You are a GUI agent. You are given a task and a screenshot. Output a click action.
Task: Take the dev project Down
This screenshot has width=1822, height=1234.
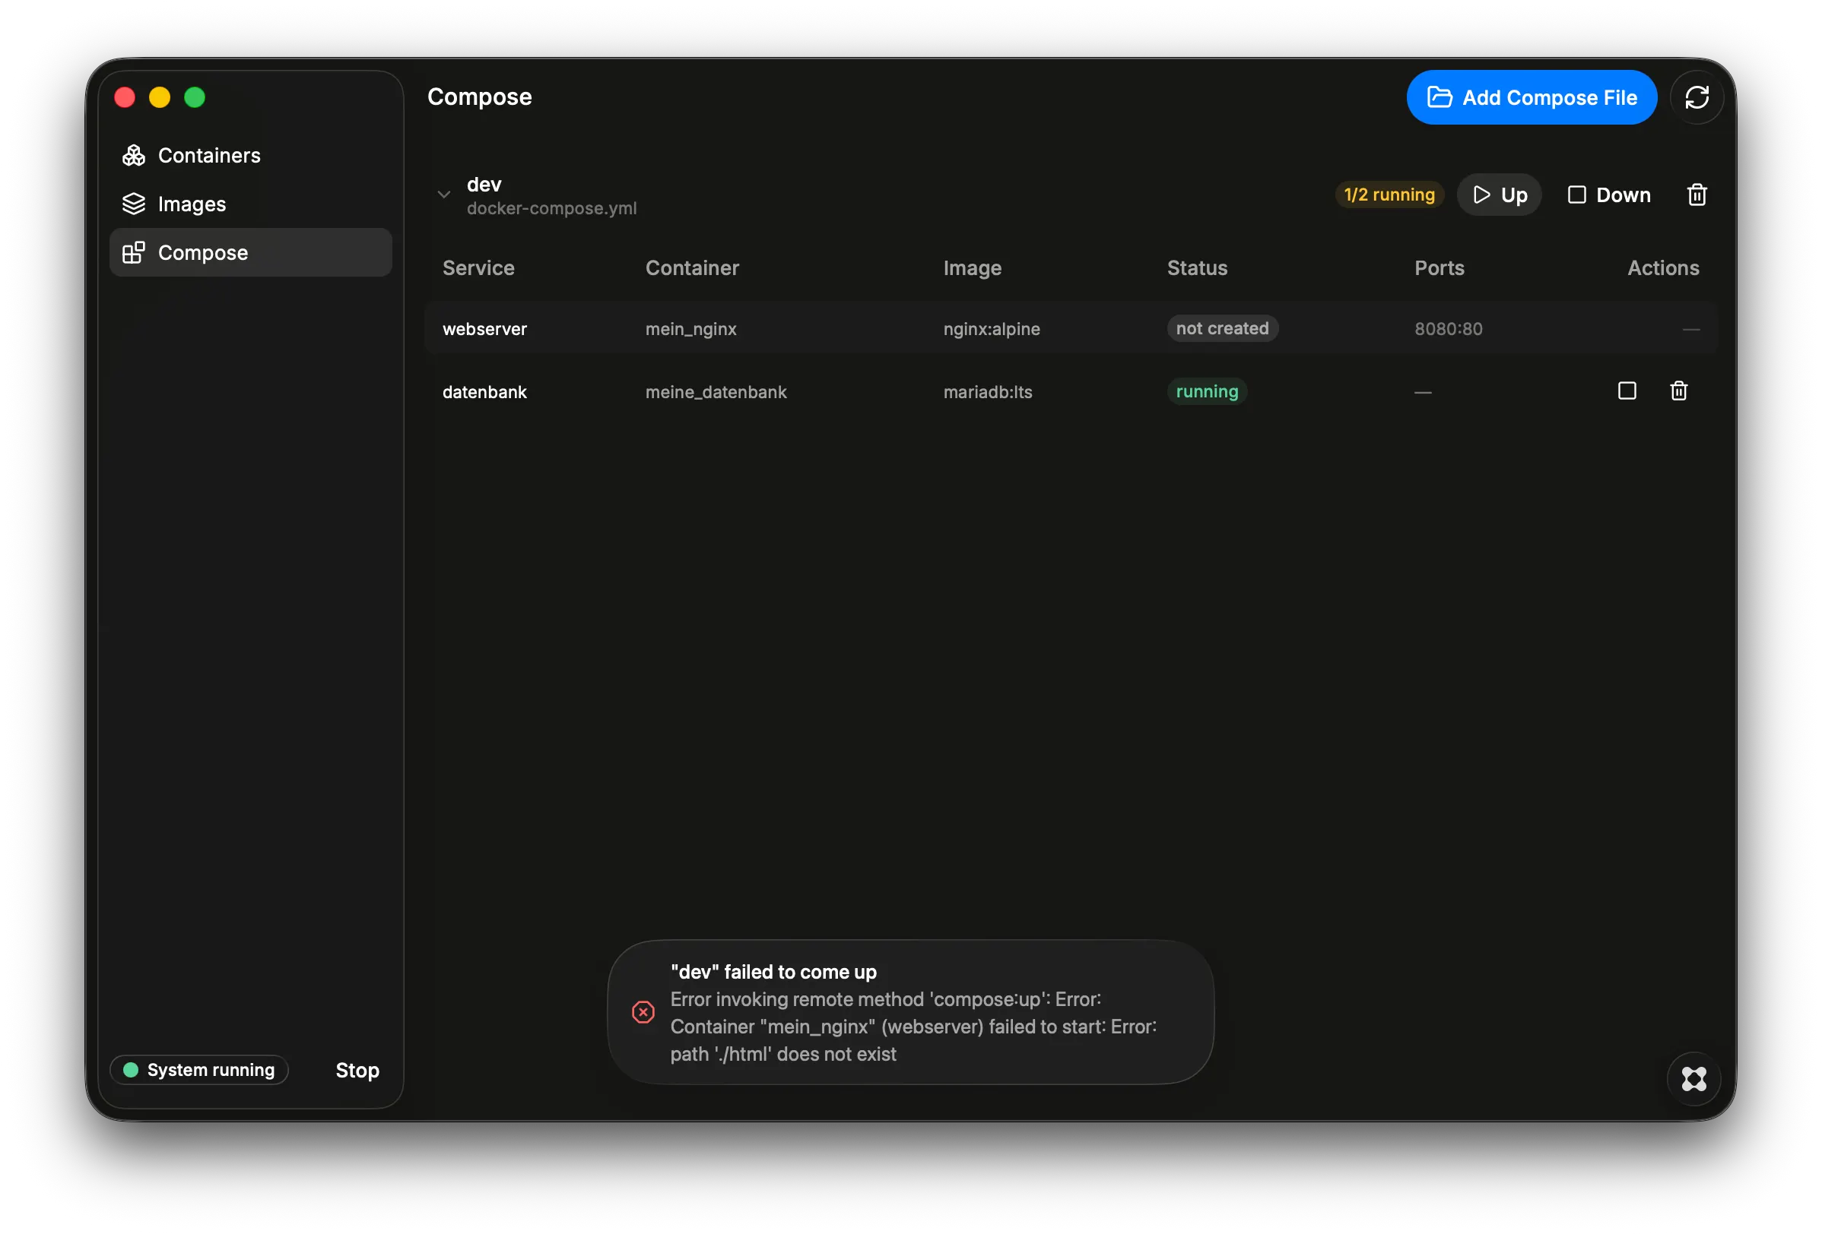(x=1609, y=195)
